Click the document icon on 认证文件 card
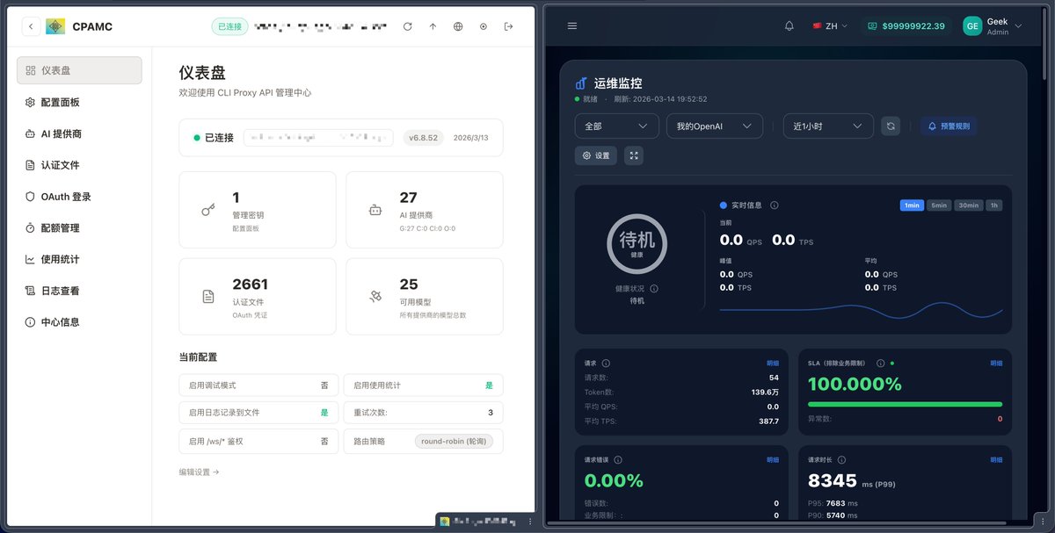The height and width of the screenshot is (533, 1055). [x=208, y=297]
